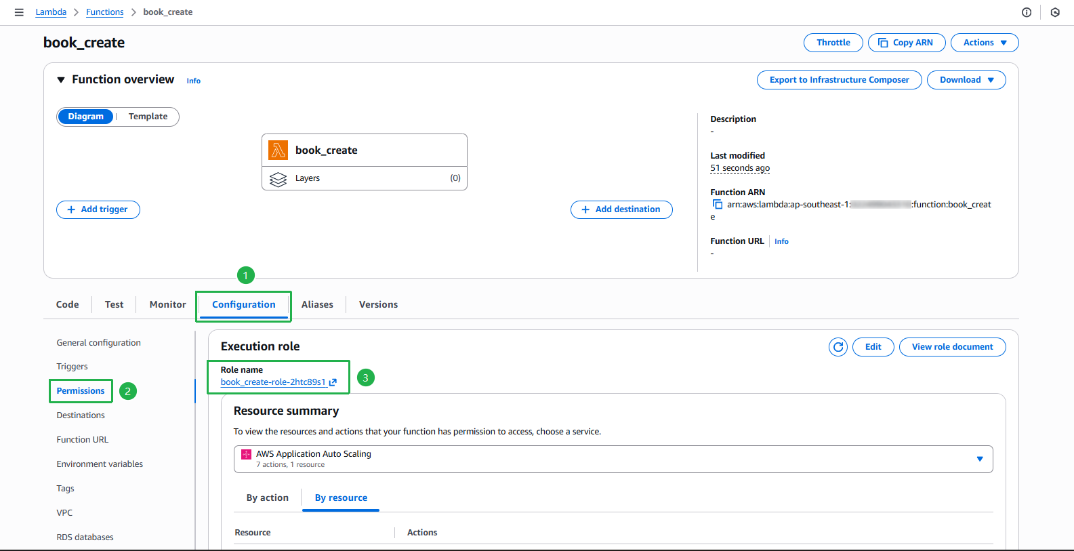Open the hamburger navigation menu

[19, 12]
